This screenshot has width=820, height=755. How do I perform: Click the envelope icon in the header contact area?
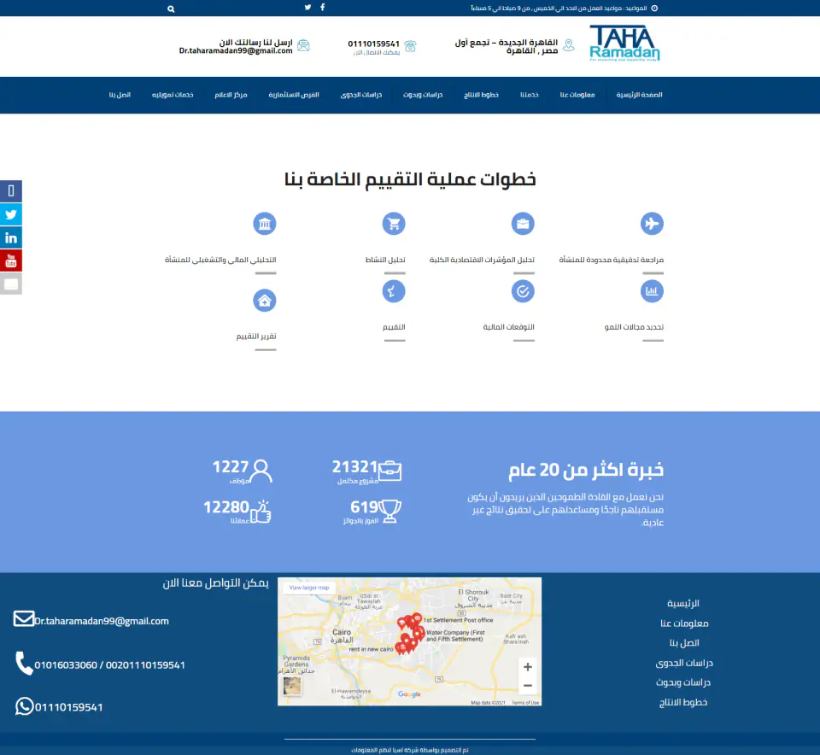tap(303, 45)
